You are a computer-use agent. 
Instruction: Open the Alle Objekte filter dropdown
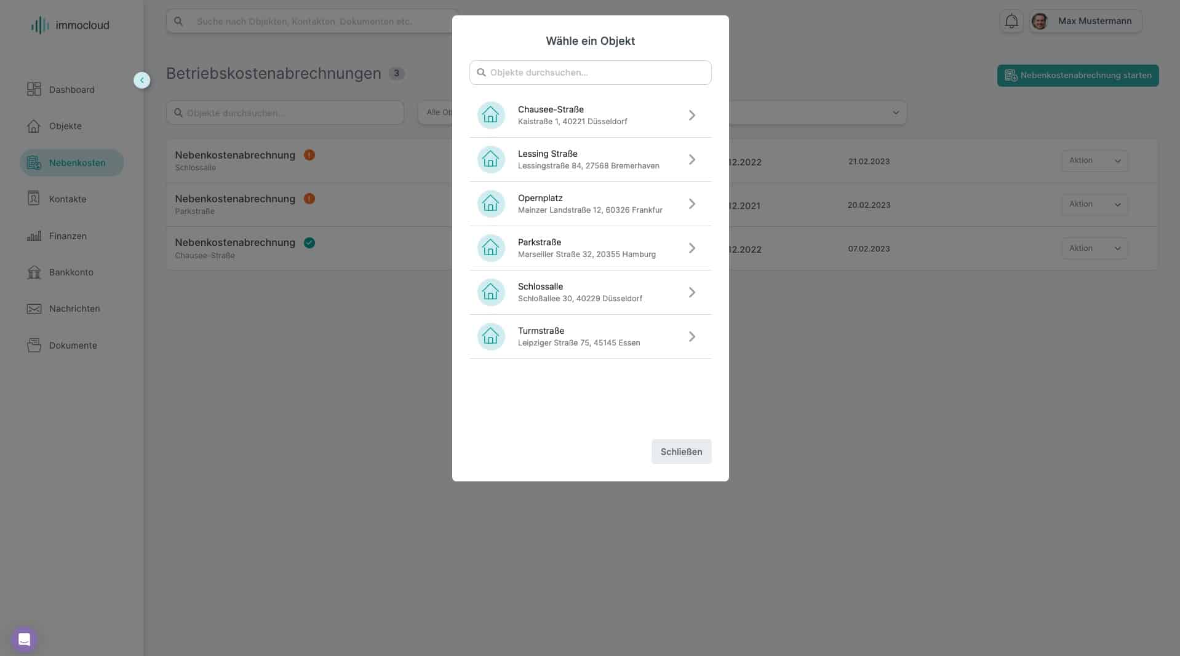pyautogui.click(x=436, y=113)
